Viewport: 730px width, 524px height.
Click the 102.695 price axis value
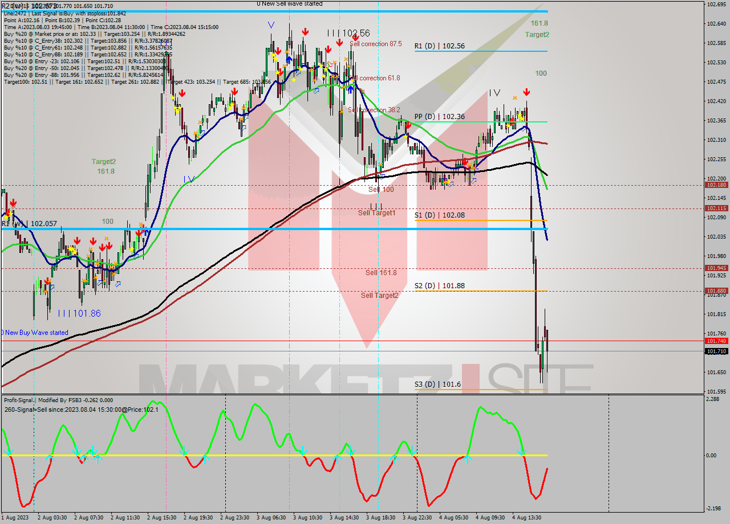716,5
